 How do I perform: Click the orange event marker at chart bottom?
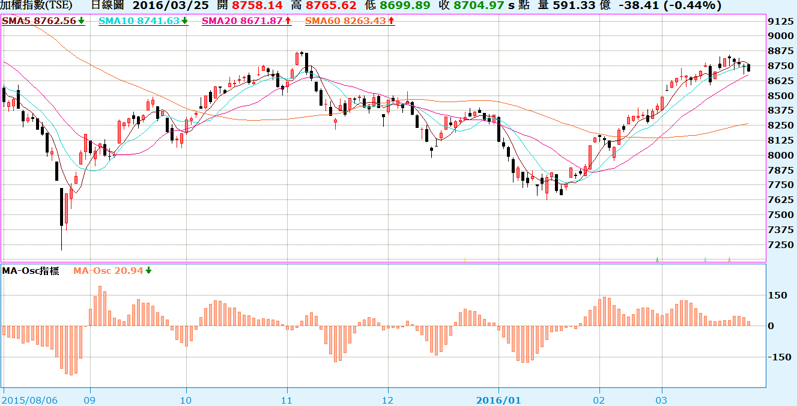coord(729,259)
